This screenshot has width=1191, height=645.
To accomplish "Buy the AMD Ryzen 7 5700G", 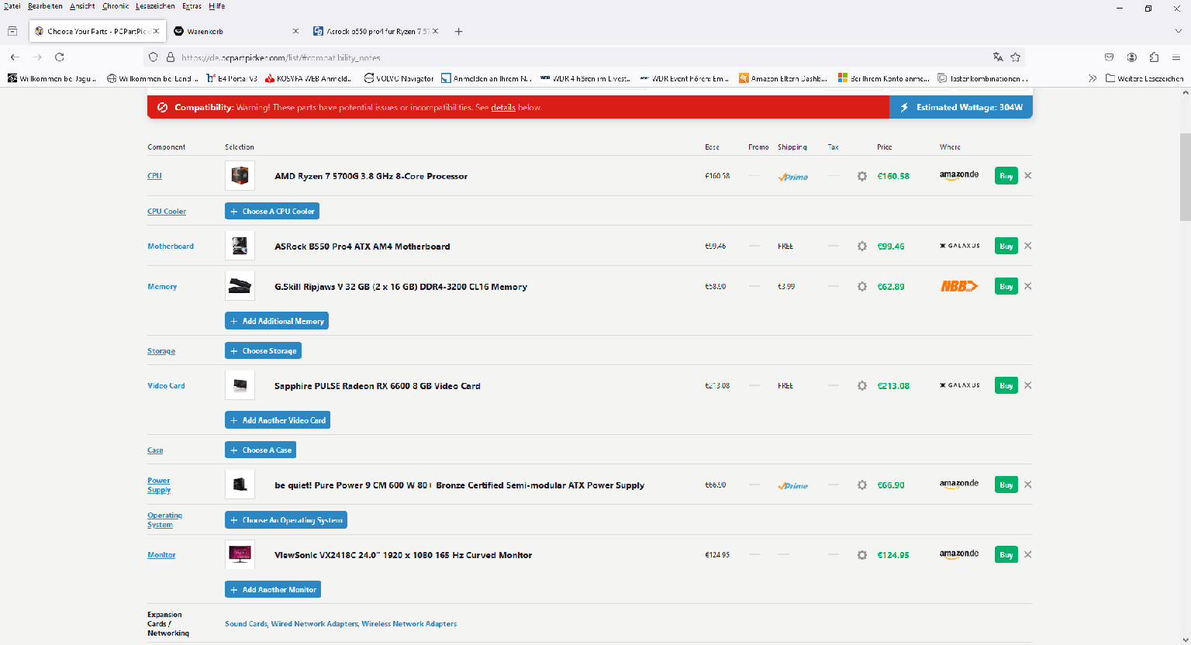I will (1006, 176).
